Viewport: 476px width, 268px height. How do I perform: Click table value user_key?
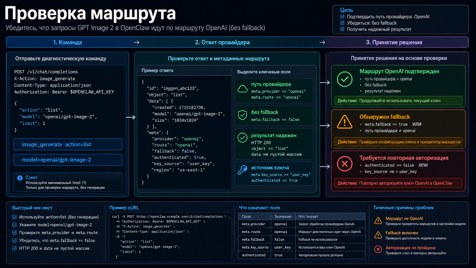click(283, 247)
